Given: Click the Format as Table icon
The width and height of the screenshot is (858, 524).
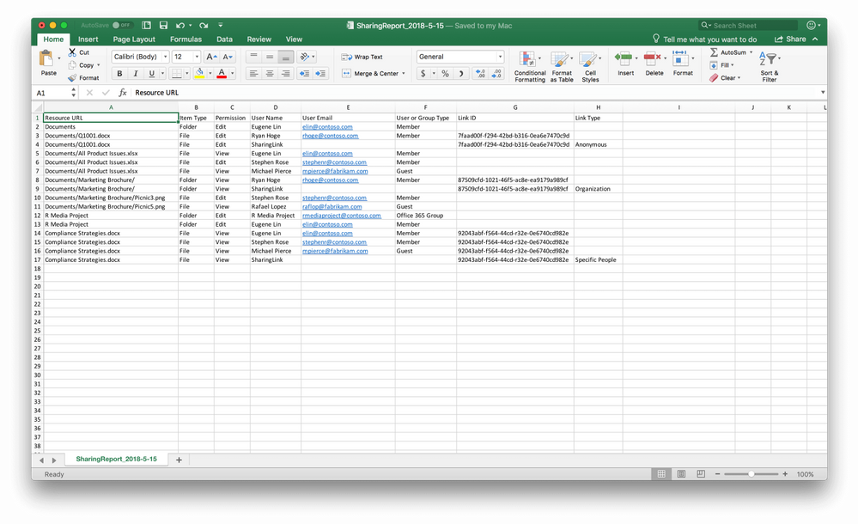Looking at the screenshot, I should pos(561,64).
